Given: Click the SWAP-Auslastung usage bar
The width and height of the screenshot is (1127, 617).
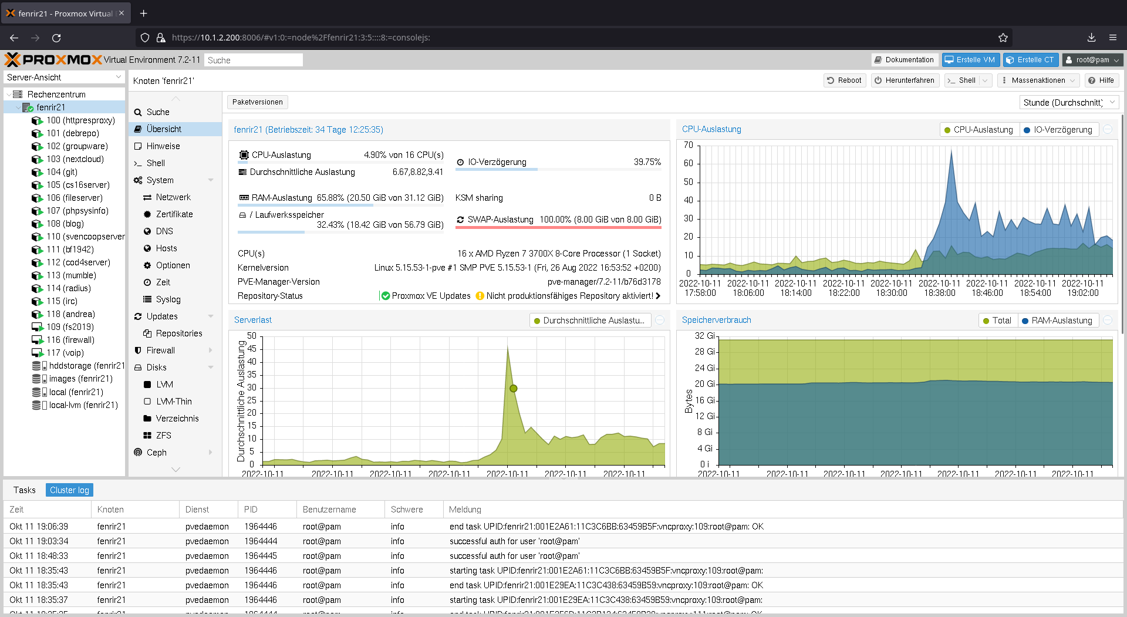Looking at the screenshot, I should click(x=558, y=220).
